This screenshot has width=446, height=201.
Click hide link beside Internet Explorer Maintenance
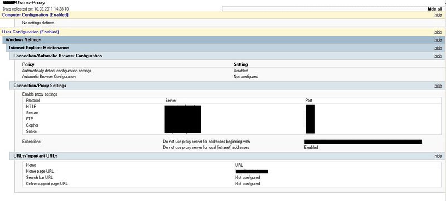tap(438, 48)
